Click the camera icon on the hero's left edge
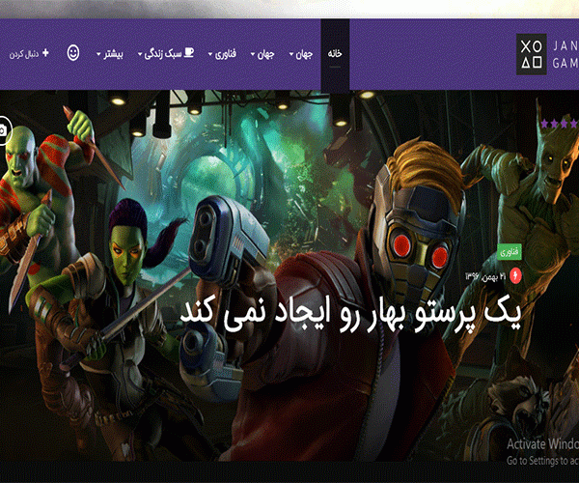Viewport: 579px width, 483px height. 4,128
